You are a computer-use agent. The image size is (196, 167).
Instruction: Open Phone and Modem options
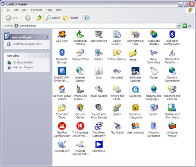pos(80,93)
